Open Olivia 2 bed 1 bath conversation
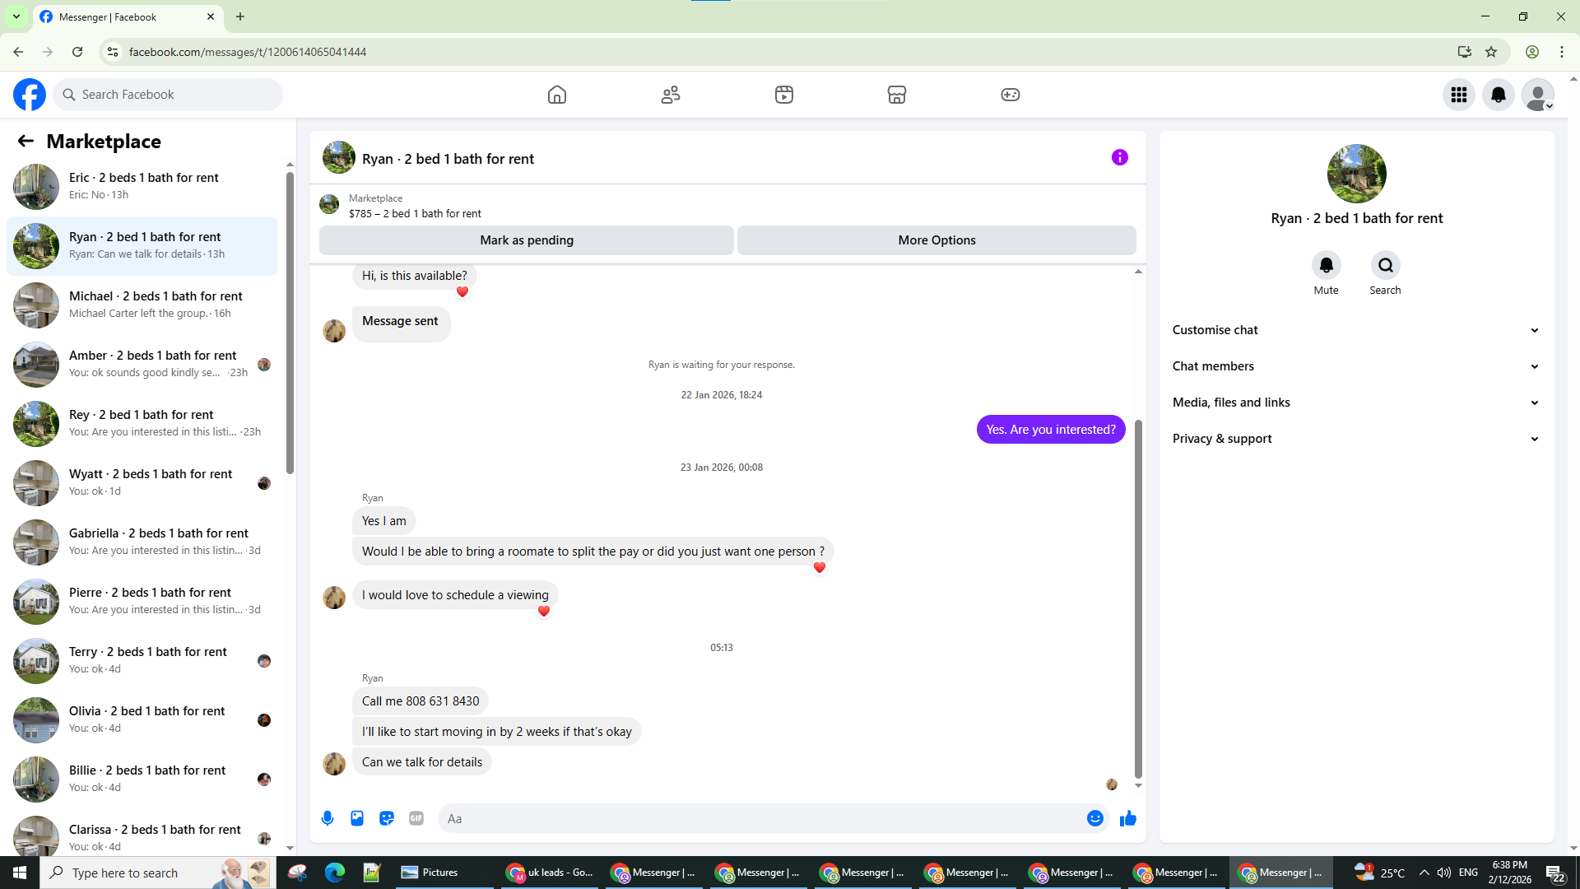Image resolution: width=1580 pixels, height=889 pixels. click(142, 719)
